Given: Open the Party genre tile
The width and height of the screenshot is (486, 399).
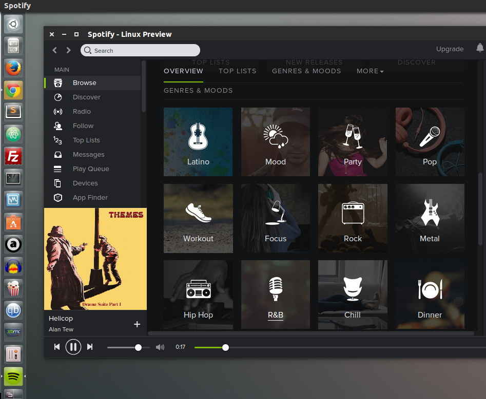Looking at the screenshot, I should click(x=353, y=142).
